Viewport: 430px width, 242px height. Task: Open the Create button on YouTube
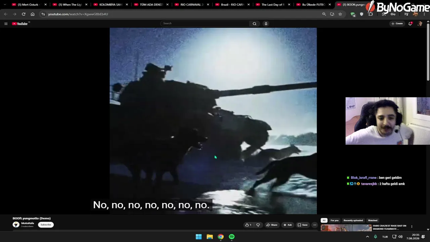pyautogui.click(x=397, y=24)
